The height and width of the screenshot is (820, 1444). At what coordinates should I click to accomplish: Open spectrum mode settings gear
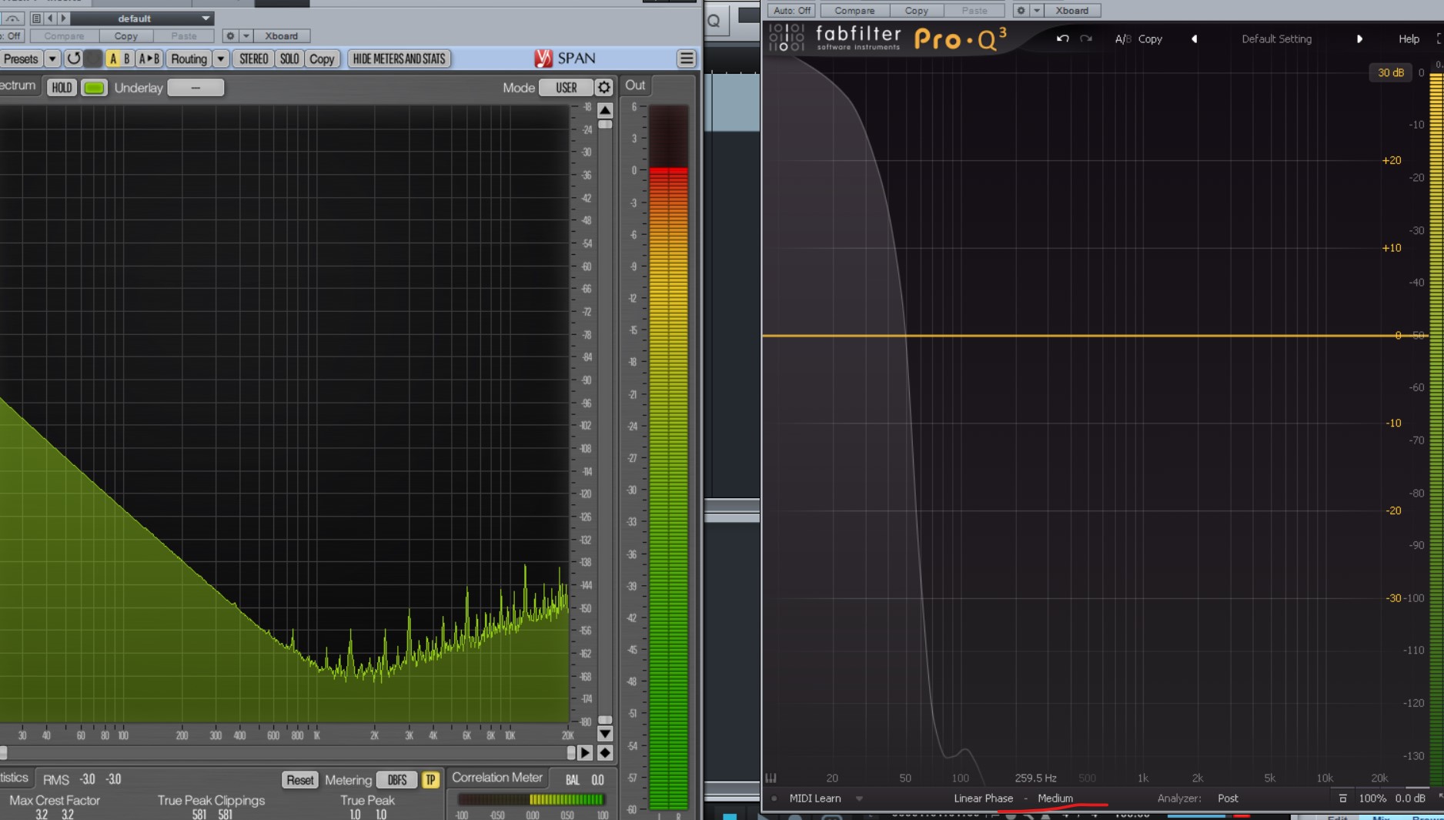click(604, 88)
